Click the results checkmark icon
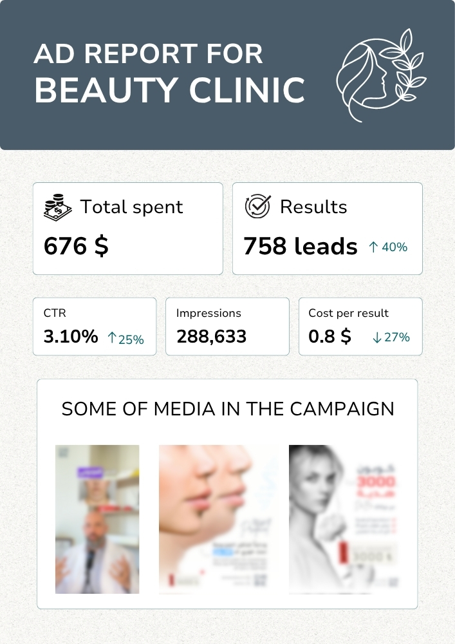This screenshot has width=455, height=644. tap(257, 206)
